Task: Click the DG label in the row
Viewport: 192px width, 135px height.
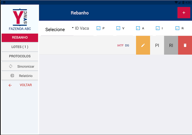Action: point(127,45)
